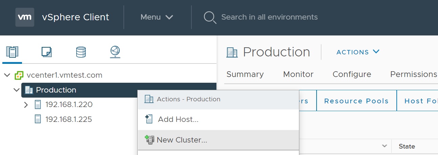The image size is (438, 155).
Task: Click the search magnifier icon
Action: [210, 17]
